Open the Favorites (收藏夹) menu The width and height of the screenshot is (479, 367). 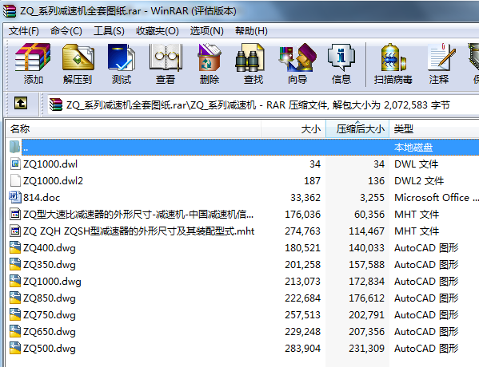(157, 31)
